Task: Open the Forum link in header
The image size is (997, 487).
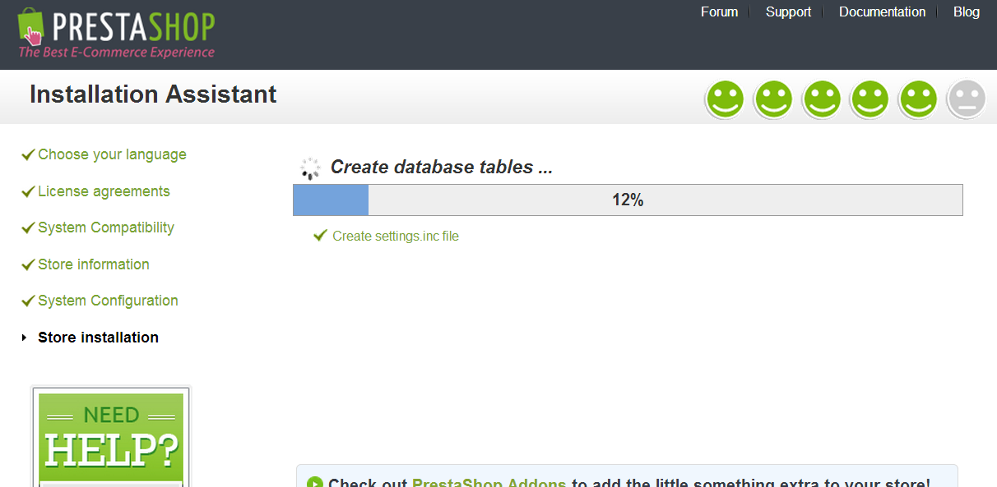Action: [719, 12]
